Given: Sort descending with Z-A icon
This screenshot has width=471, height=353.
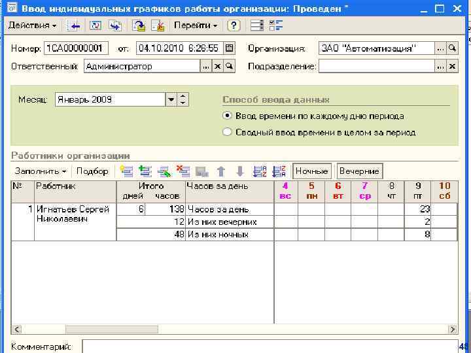Looking at the screenshot, I should pos(279,171).
